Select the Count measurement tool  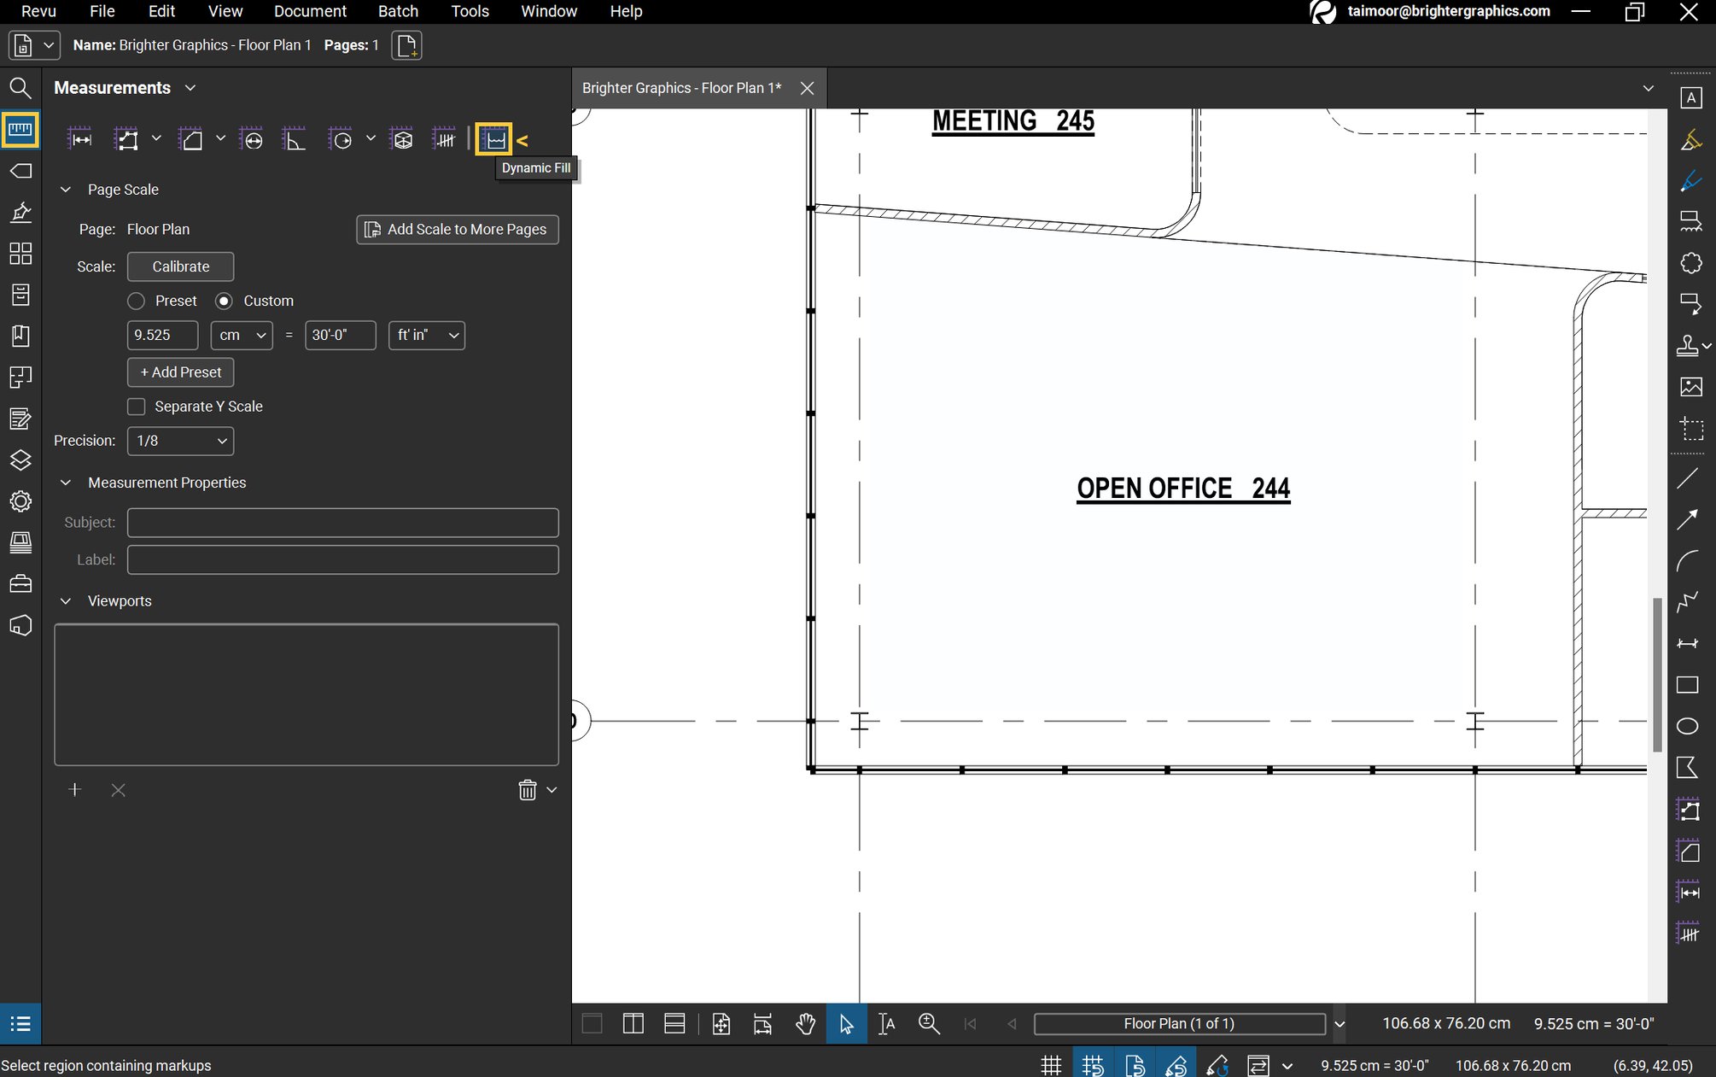[x=444, y=139]
